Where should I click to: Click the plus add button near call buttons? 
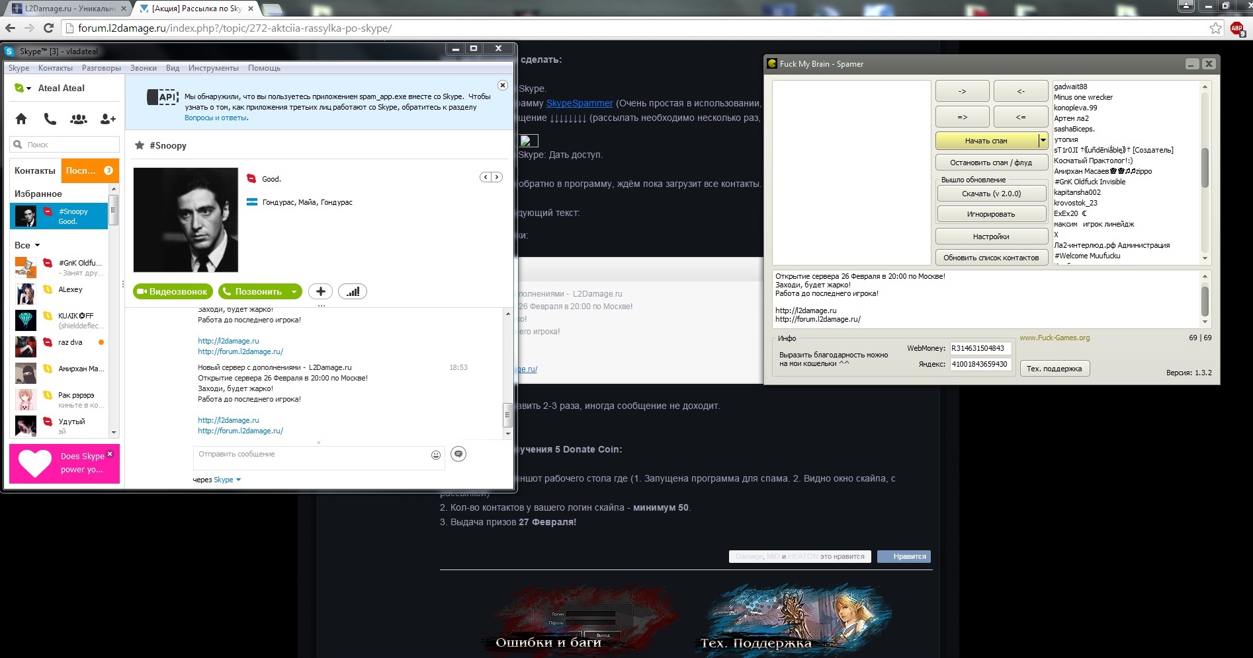(321, 291)
